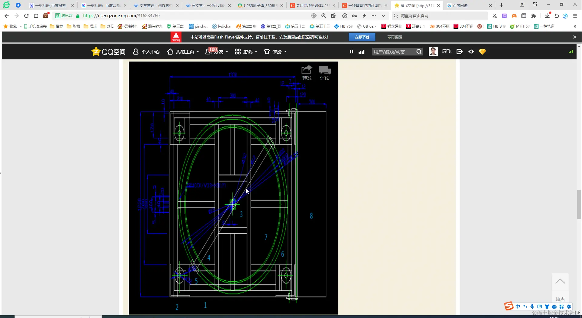Viewport: 582px width, 318px height.
Task: Reload the current page
Action: (26, 16)
